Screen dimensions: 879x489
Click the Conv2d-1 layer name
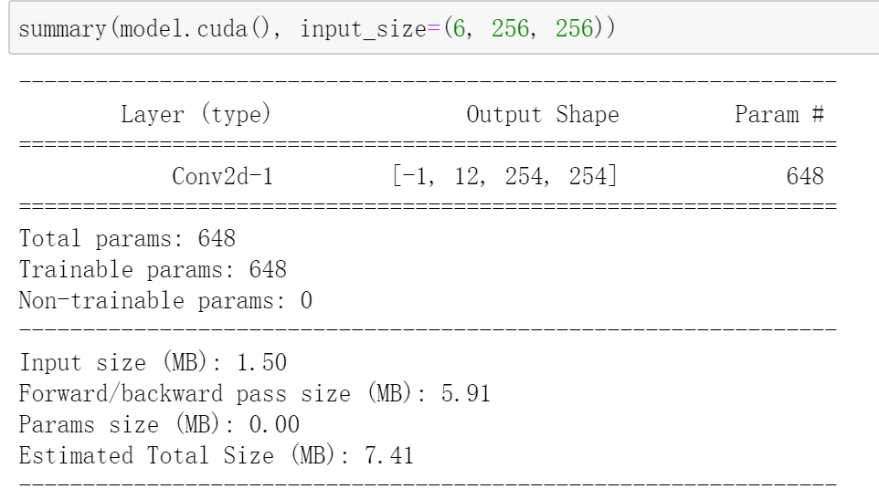[223, 176]
